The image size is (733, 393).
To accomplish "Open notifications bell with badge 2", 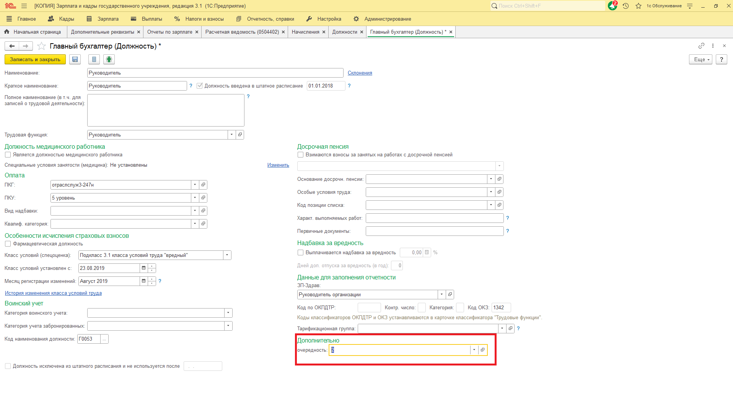I will tap(612, 6).
